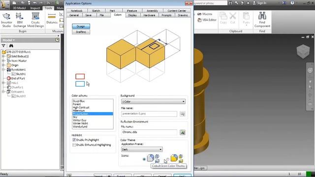Expand the Hole1 node
315x177 pixels.
[x=3, y=83]
